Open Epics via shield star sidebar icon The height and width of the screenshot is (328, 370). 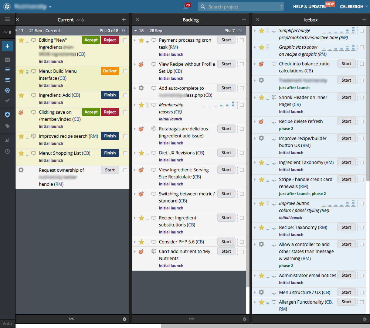[7, 115]
